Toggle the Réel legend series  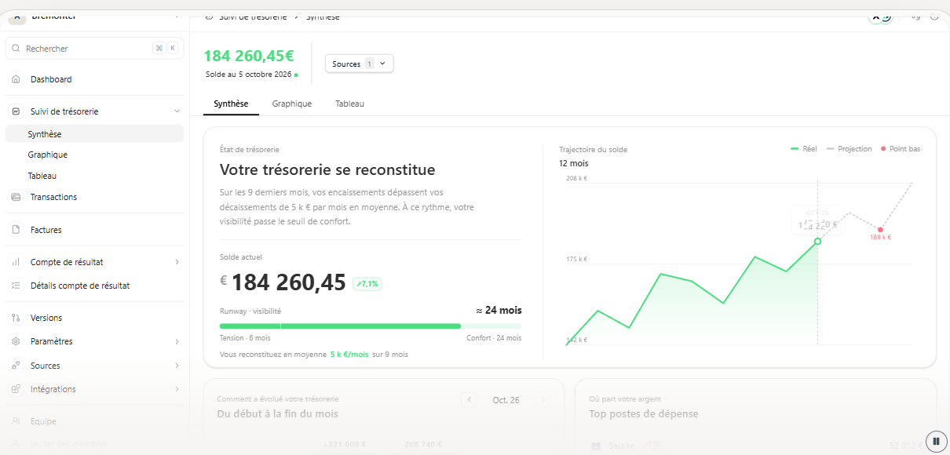(x=803, y=149)
